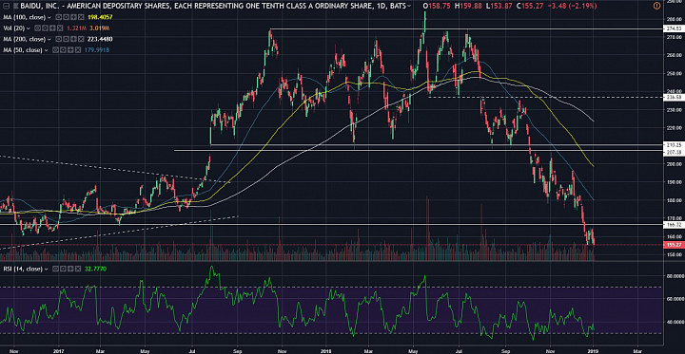Click the MA 100 value 198.4057

tap(100, 17)
